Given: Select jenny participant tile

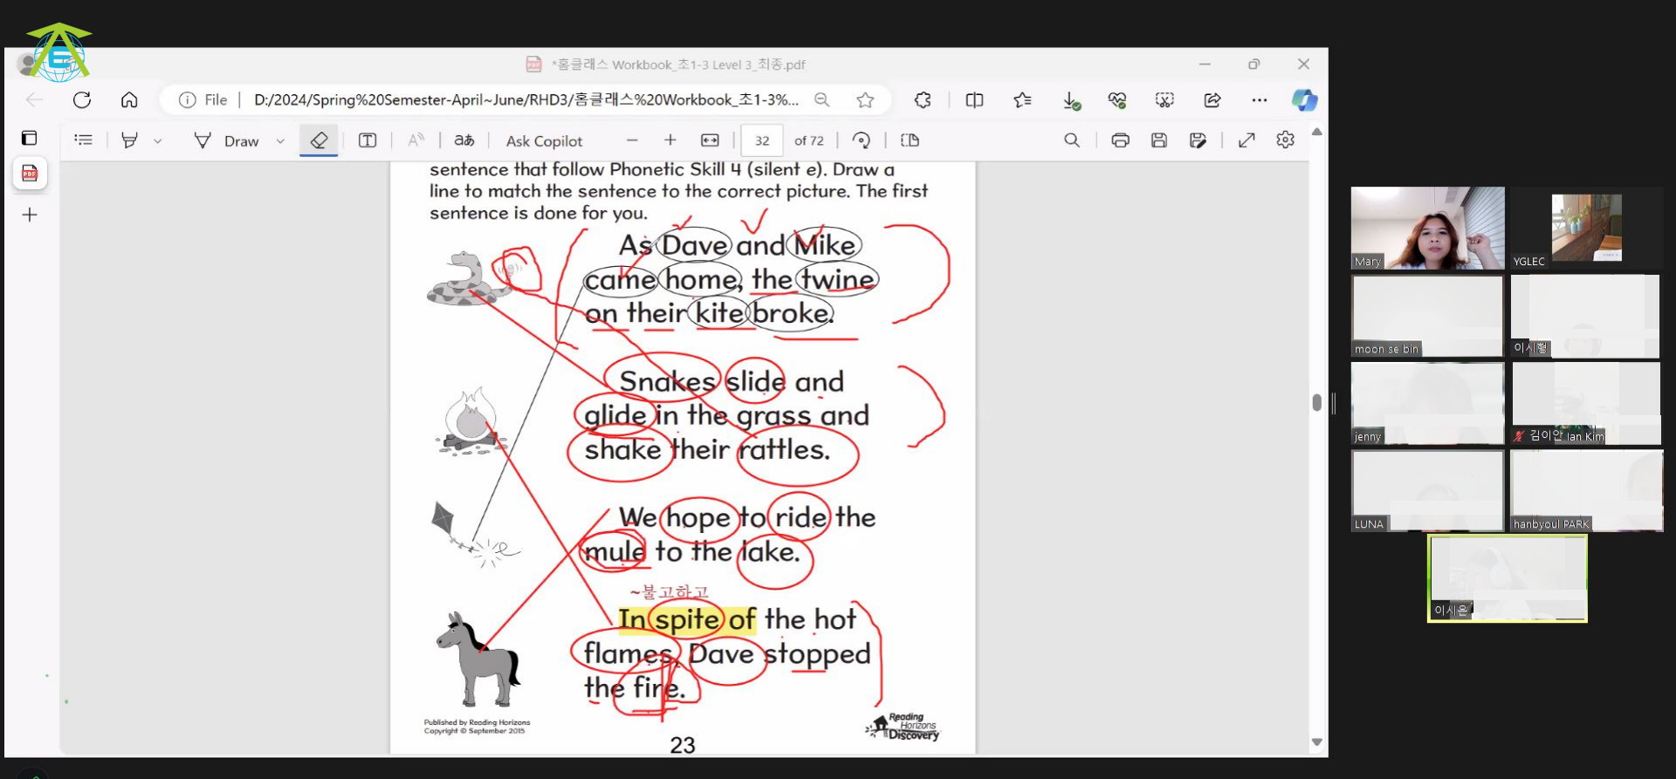Looking at the screenshot, I should point(1428,403).
